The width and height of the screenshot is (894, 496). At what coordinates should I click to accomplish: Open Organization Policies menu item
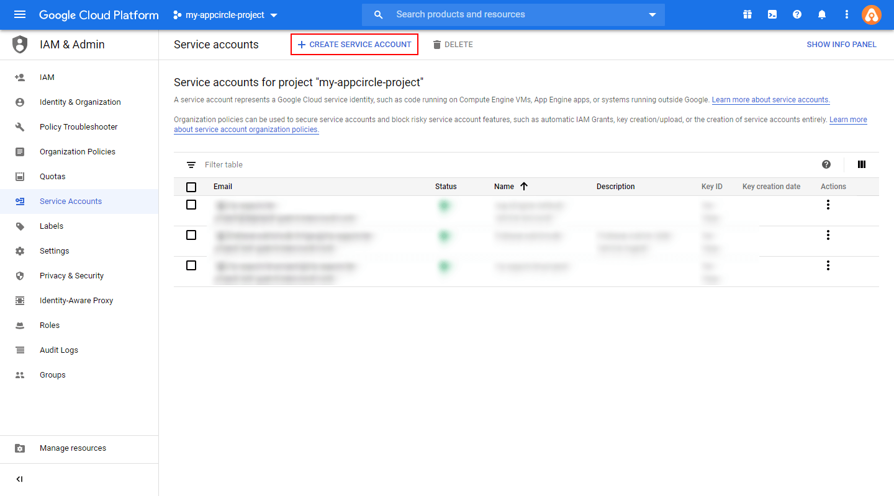(x=78, y=152)
